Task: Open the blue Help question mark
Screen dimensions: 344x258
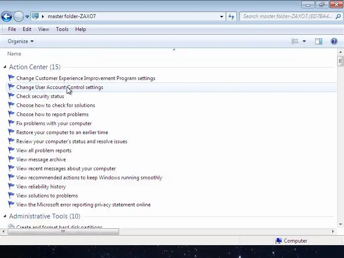Action: [x=334, y=41]
